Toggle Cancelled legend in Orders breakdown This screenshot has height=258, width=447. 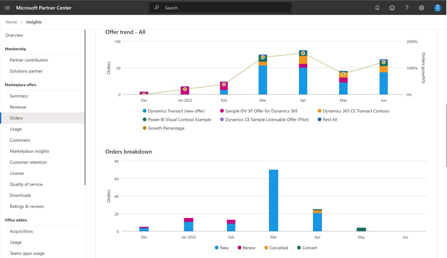click(x=276, y=248)
